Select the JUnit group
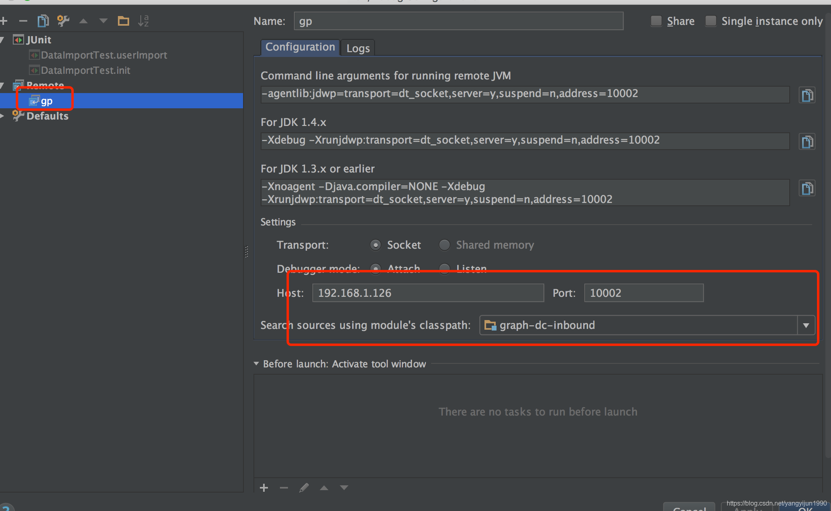Viewport: 831px width, 511px height. (x=39, y=40)
